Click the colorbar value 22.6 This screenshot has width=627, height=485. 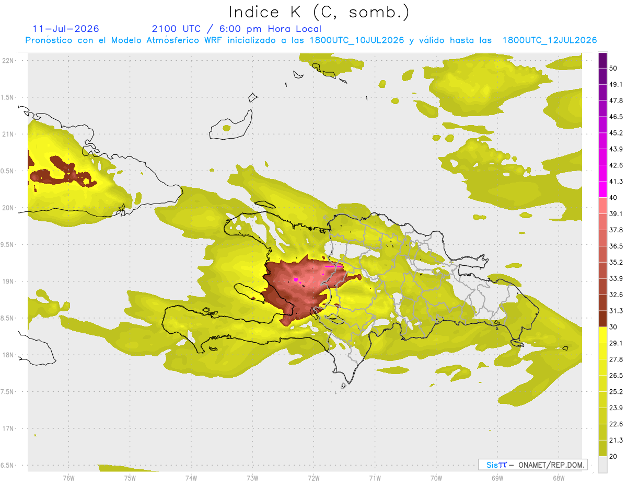(616, 424)
